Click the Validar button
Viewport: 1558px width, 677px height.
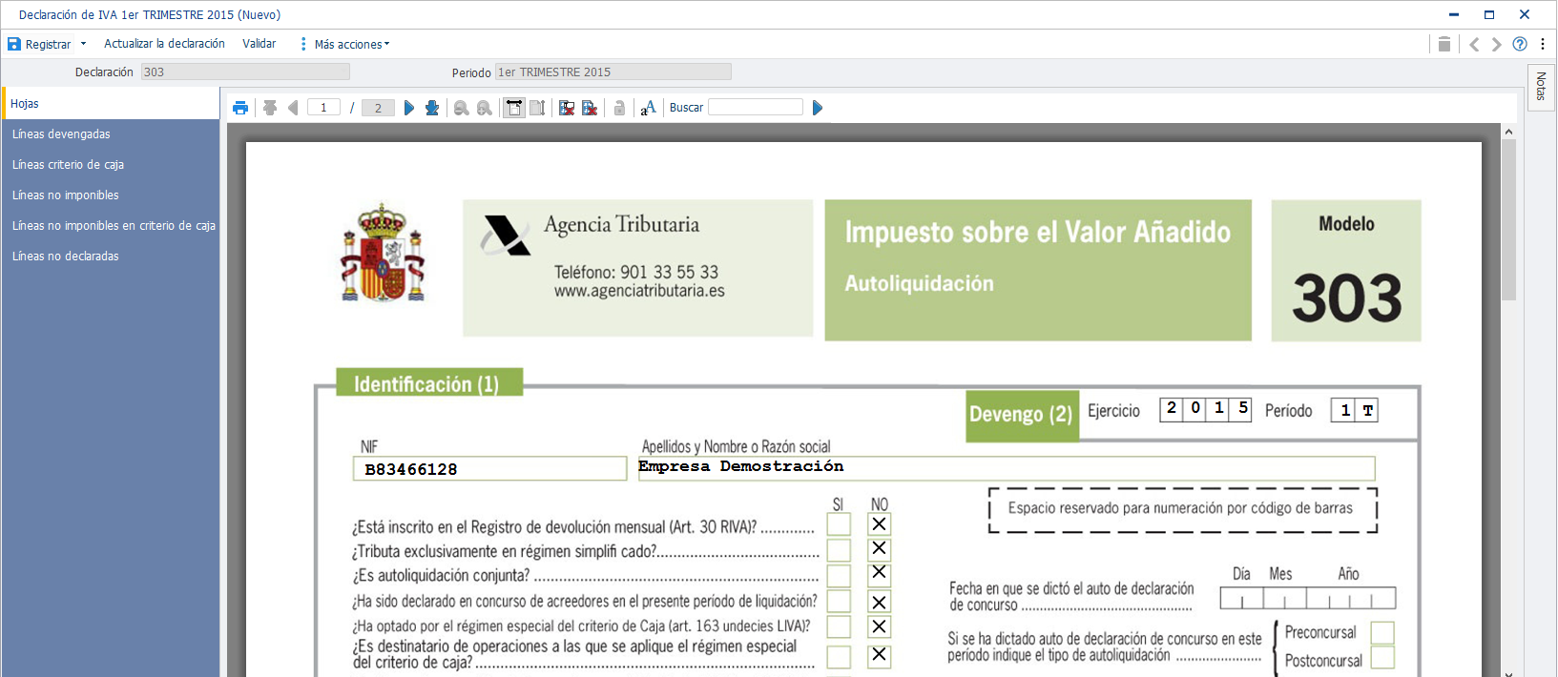[259, 44]
